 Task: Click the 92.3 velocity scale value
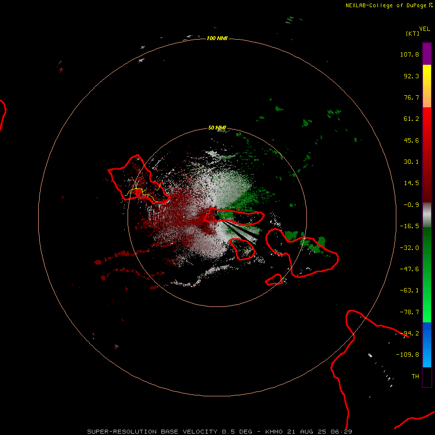(411, 76)
